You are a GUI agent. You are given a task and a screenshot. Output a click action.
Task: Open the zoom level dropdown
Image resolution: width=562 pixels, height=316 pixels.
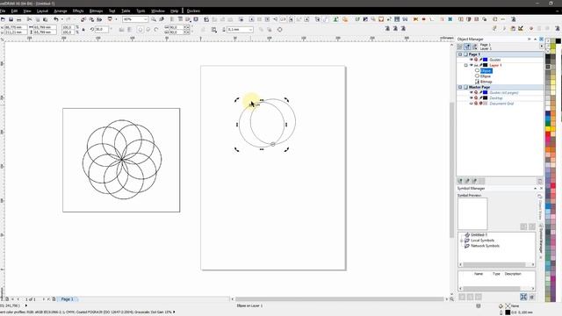(x=146, y=19)
